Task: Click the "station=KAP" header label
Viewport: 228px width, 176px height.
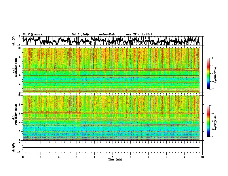Action: pos(107,35)
